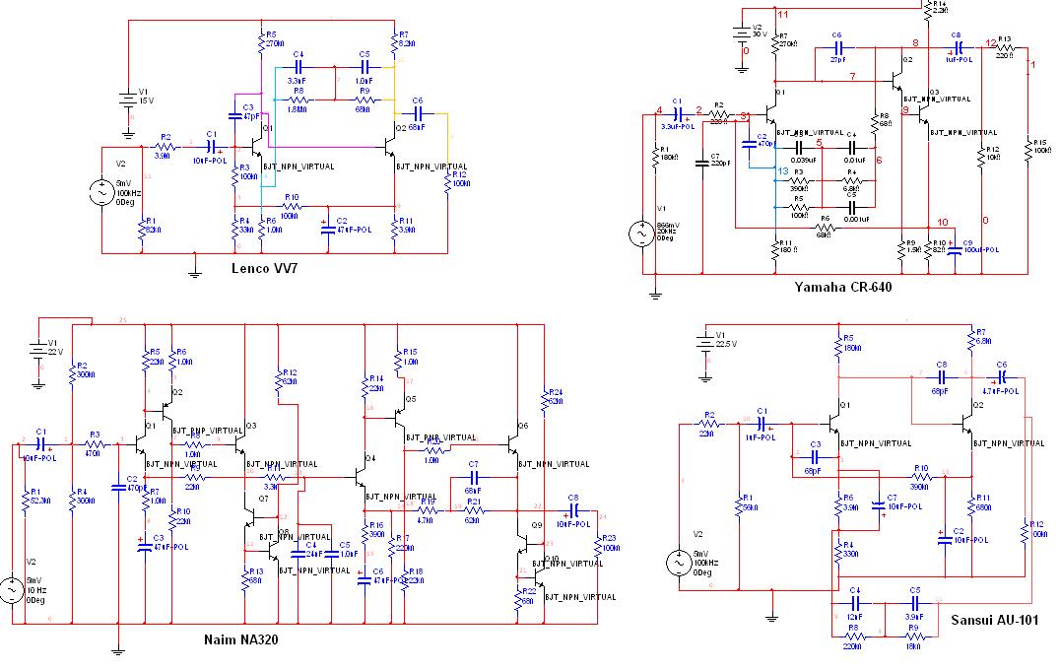Image resolution: width=1060 pixels, height=670 pixels.
Task: Select the ground symbol below Lenco VV7 circuit
Action: pos(195,272)
